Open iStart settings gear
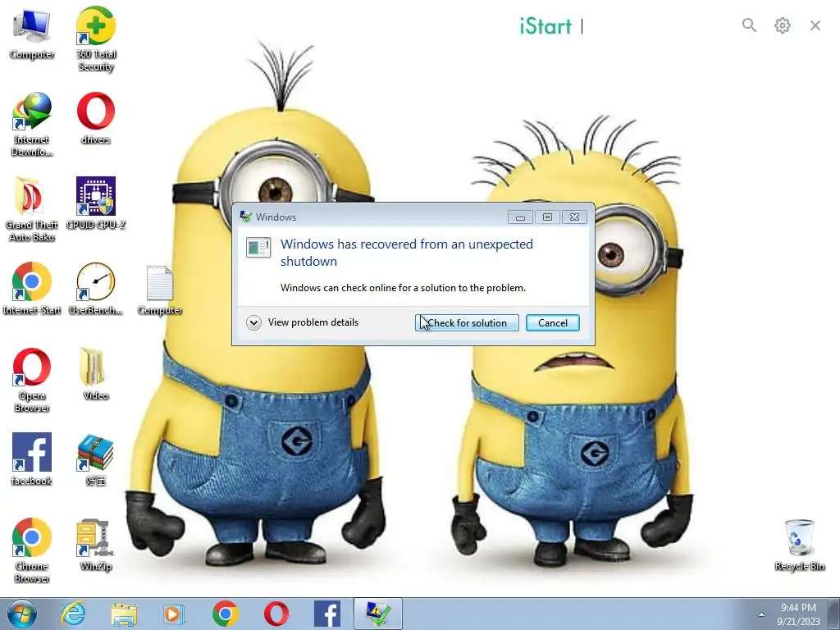The image size is (840, 630). (782, 25)
